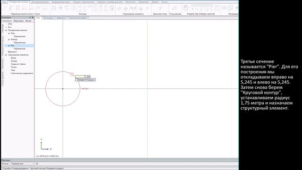Collapse the Piles tree node
This screenshot has height=170, width=302.
click(x=9, y=34)
